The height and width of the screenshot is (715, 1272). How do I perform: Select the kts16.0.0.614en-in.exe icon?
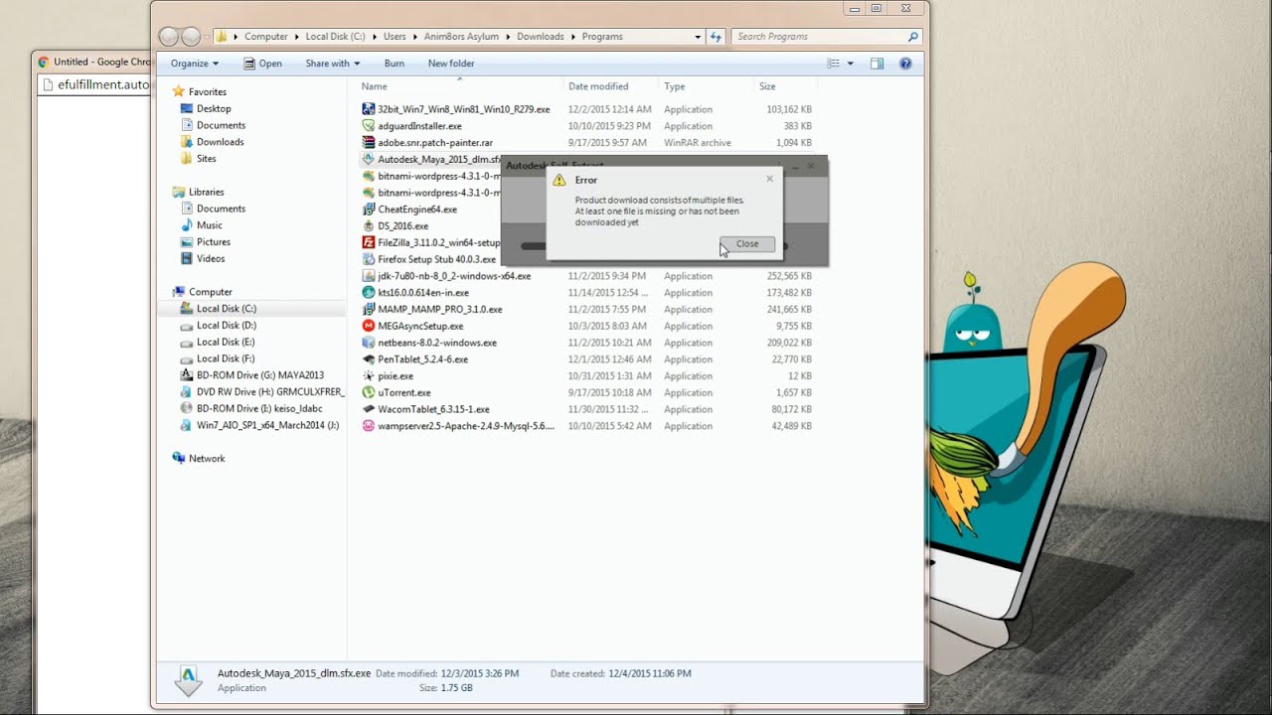(369, 293)
